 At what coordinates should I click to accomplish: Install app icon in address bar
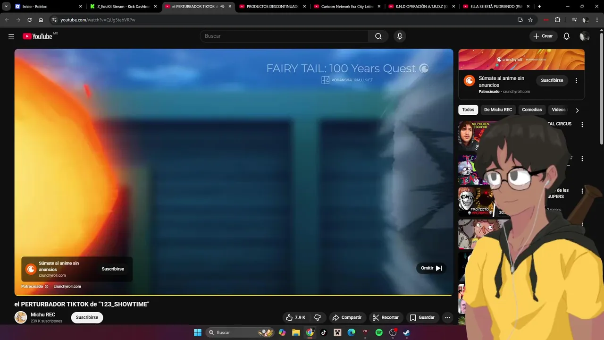(x=520, y=20)
